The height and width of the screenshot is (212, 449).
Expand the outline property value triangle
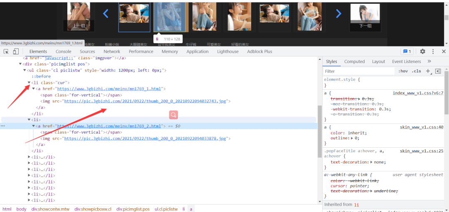(x=353, y=138)
